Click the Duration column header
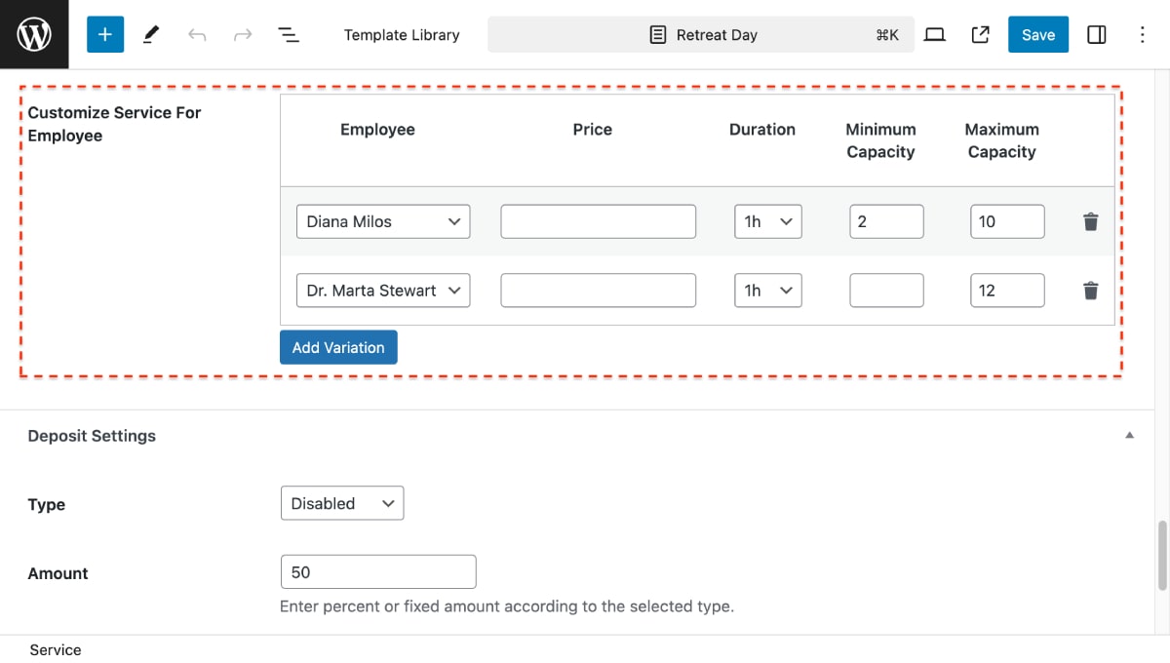1170x663 pixels. 762,130
